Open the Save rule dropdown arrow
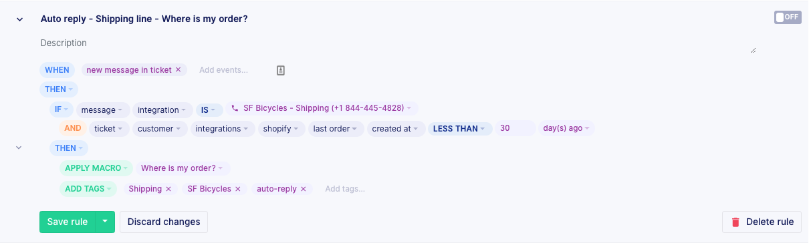Screen dimensions: 809x243 [x=105, y=222]
